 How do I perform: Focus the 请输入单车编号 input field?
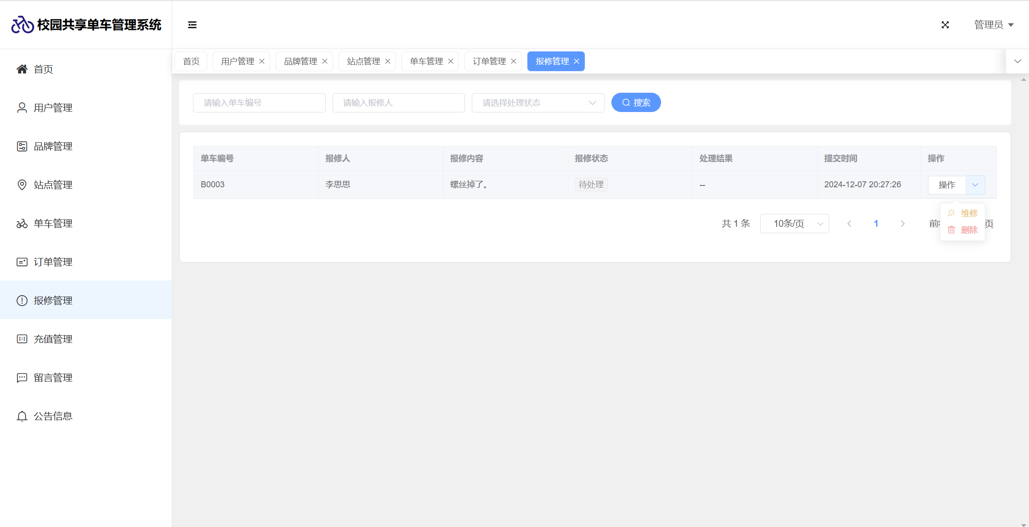(x=259, y=103)
